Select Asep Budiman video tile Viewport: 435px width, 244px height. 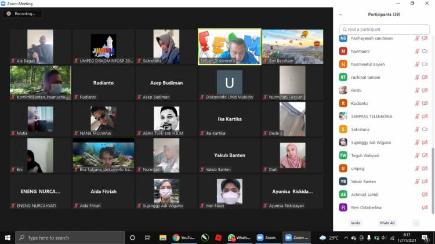[166, 83]
